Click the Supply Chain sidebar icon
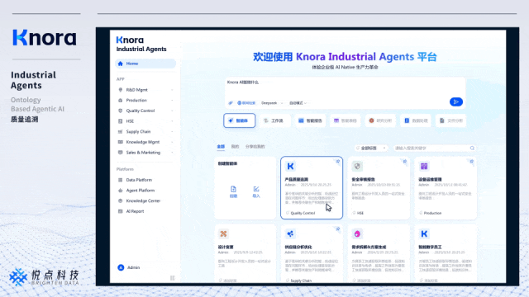This screenshot has height=297, width=529. [121, 132]
